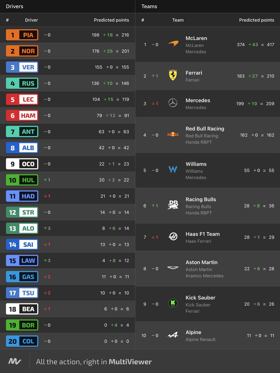Click 'All the action, right in MultiViewer' text
Image resolution: width=280 pixels, height=373 pixels.
click(x=94, y=362)
